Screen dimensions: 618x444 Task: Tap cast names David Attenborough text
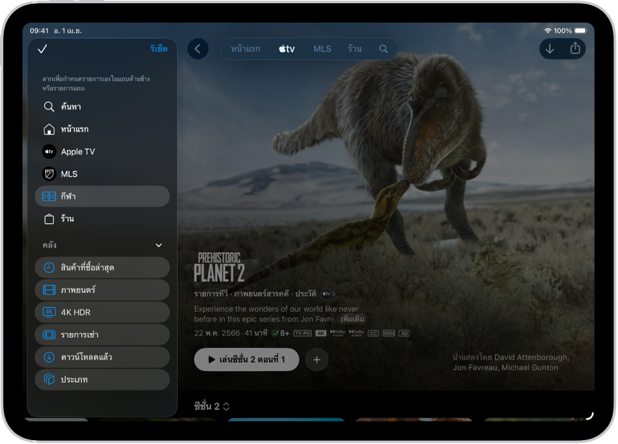531,357
